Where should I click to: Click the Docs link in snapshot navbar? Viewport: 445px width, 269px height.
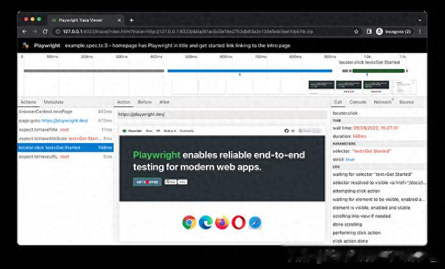(149, 131)
